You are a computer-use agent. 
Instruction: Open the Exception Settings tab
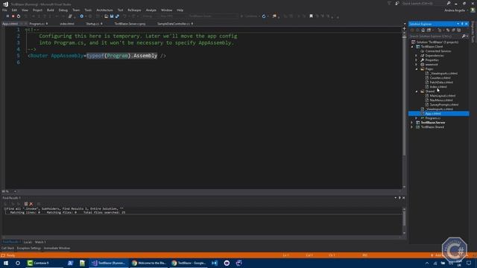point(29,248)
